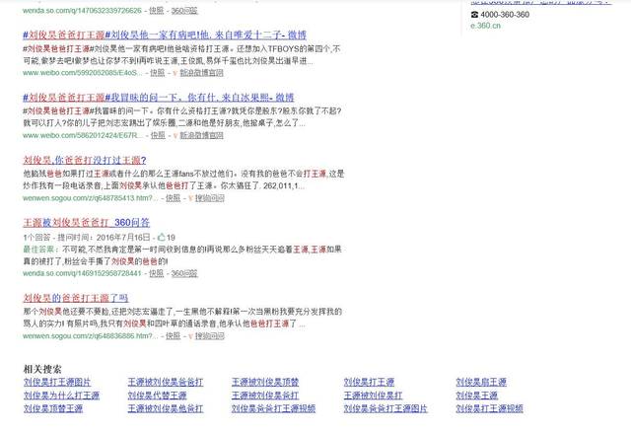Image resolution: width=631 pixels, height=432 pixels.
Task: Open result '#刘俊昊爸爸打王源#刘俊昊他一家有病吧' from 唯爱十二子
Action: click(165, 36)
